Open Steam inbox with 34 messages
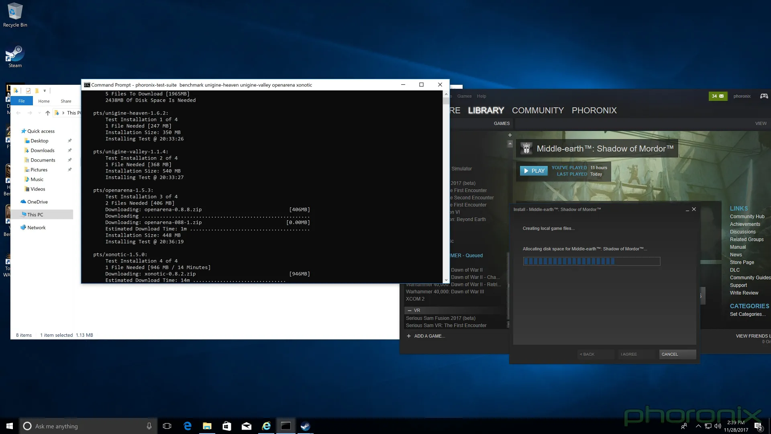 click(718, 96)
